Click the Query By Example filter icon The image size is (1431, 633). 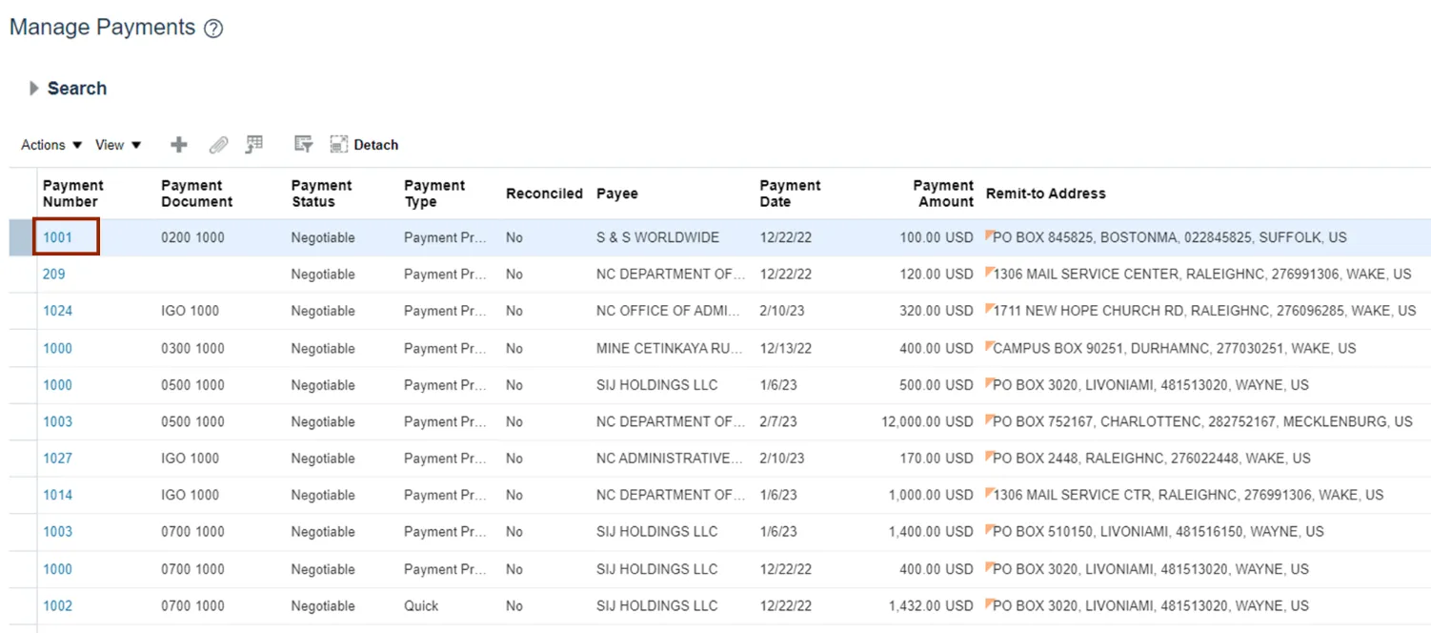[x=303, y=145]
